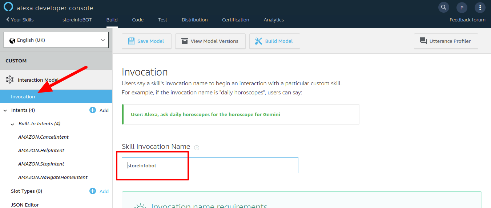Click the Alexa logo ring icon
The image size is (491, 208).
point(8,7)
